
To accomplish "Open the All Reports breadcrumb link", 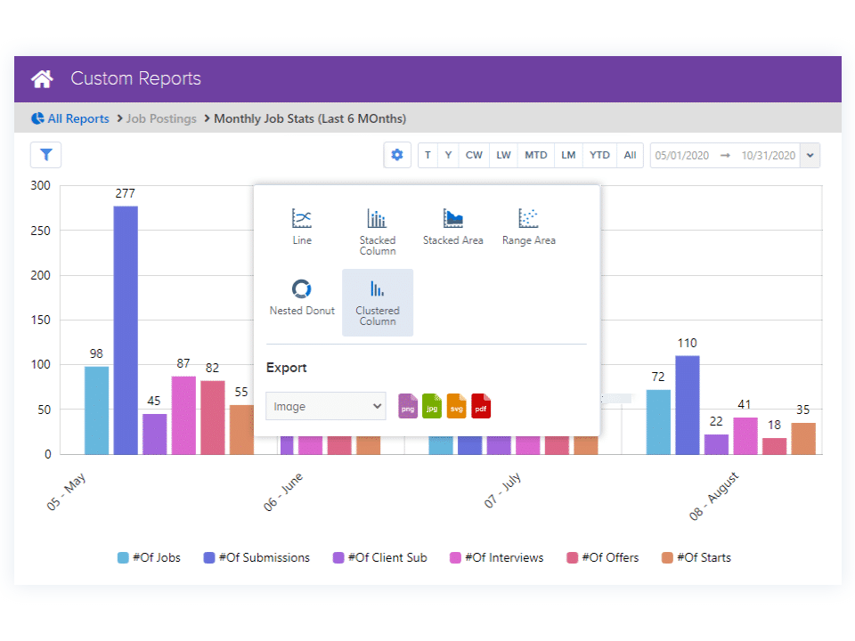I will click(78, 118).
